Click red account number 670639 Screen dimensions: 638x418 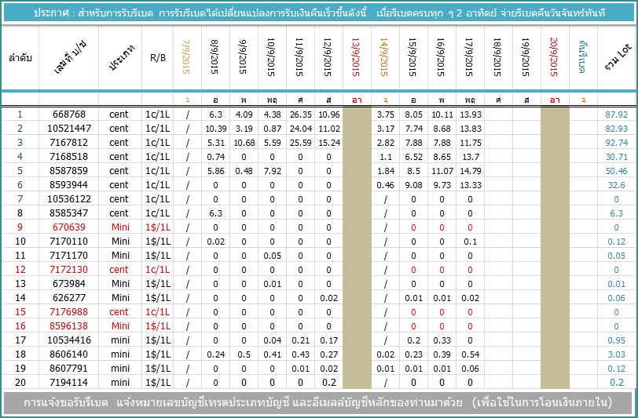point(69,227)
